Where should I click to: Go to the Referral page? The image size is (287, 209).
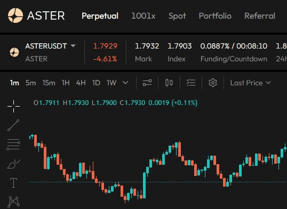click(260, 16)
